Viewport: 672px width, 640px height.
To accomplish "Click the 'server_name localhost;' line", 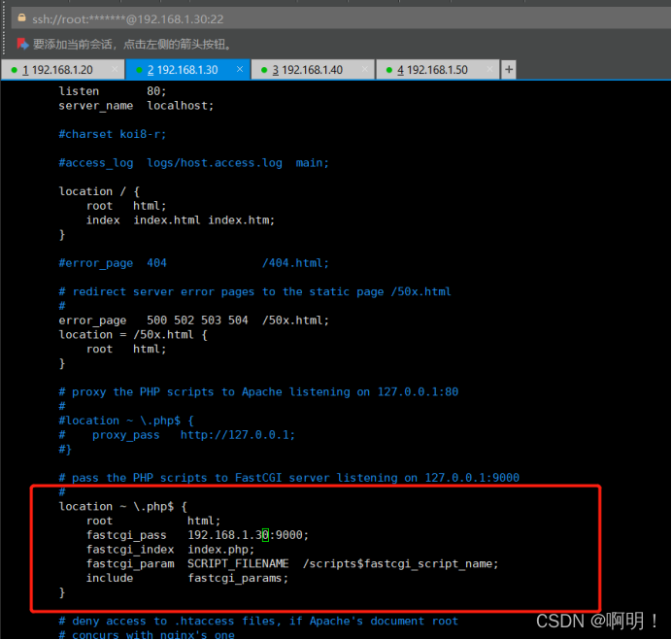I will [136, 106].
